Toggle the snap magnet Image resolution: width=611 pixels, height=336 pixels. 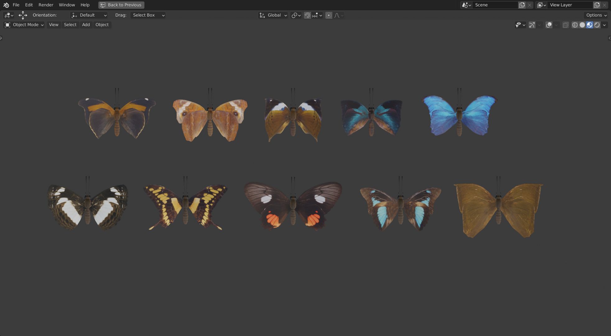coord(307,15)
